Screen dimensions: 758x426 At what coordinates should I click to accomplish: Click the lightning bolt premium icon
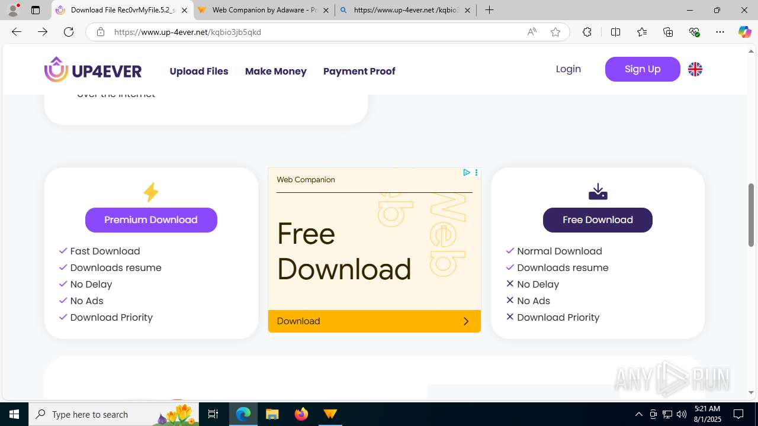pyautogui.click(x=151, y=192)
